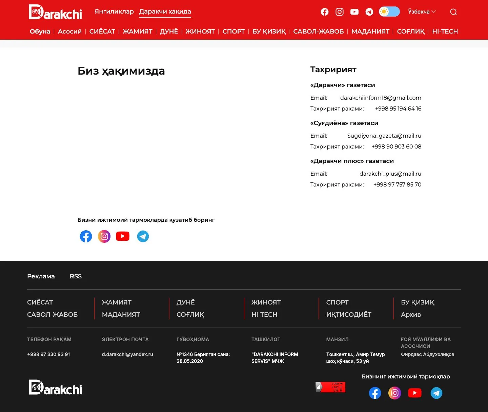Open the YouTube icon in the top header
The width and height of the screenshot is (488, 412).
click(x=354, y=12)
